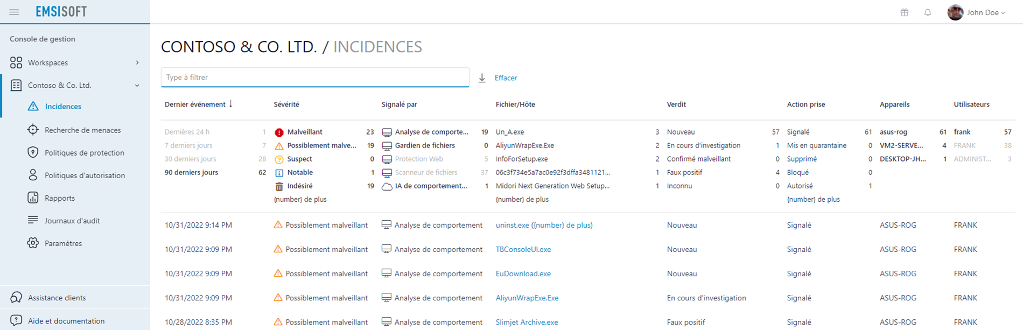The width and height of the screenshot is (1023, 330).
Task: Go to Recherche de menaces
Action: (x=83, y=130)
